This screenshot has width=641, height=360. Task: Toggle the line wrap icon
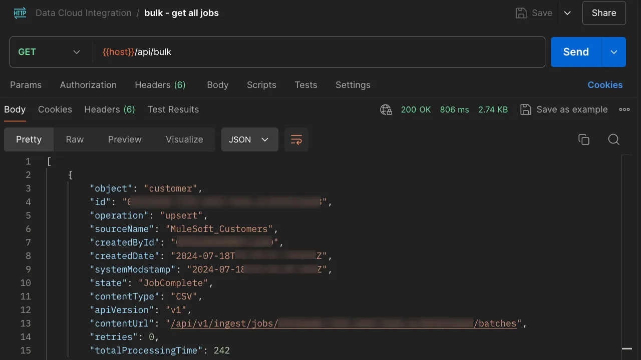click(296, 139)
